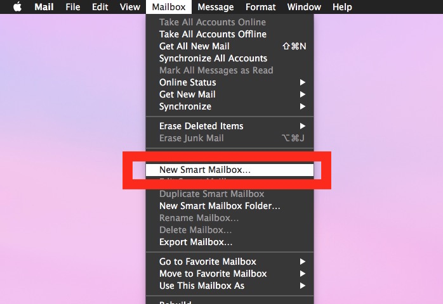Click the Take All Accounts Online entry
The width and height of the screenshot is (443, 304).
pyautogui.click(x=230, y=22)
